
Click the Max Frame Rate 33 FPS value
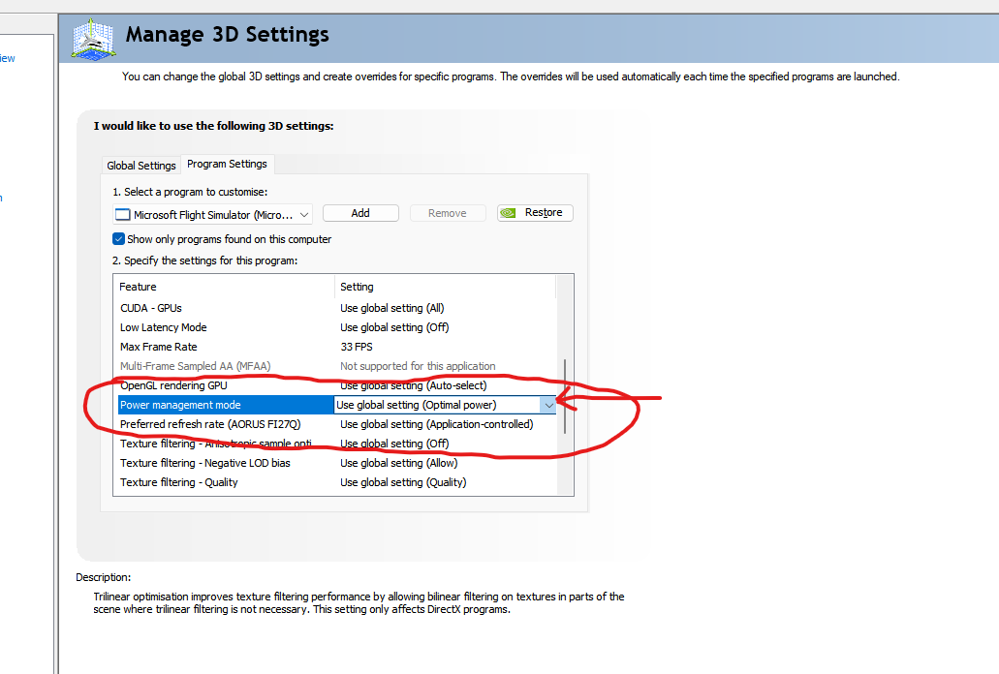(357, 347)
